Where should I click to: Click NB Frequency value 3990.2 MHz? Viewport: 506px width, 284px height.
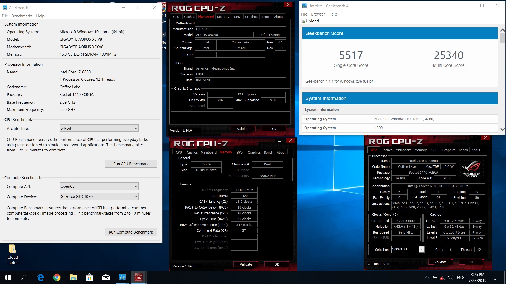point(267,176)
